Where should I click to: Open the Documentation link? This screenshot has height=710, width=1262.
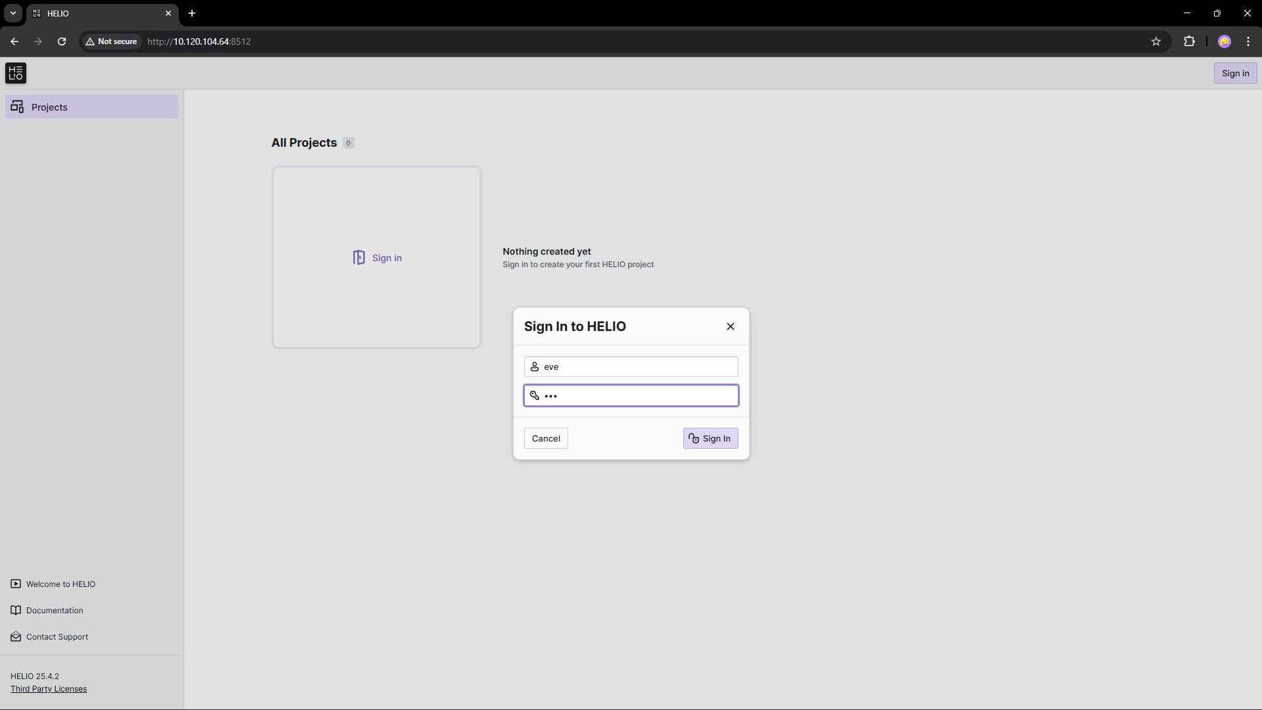coord(55,610)
